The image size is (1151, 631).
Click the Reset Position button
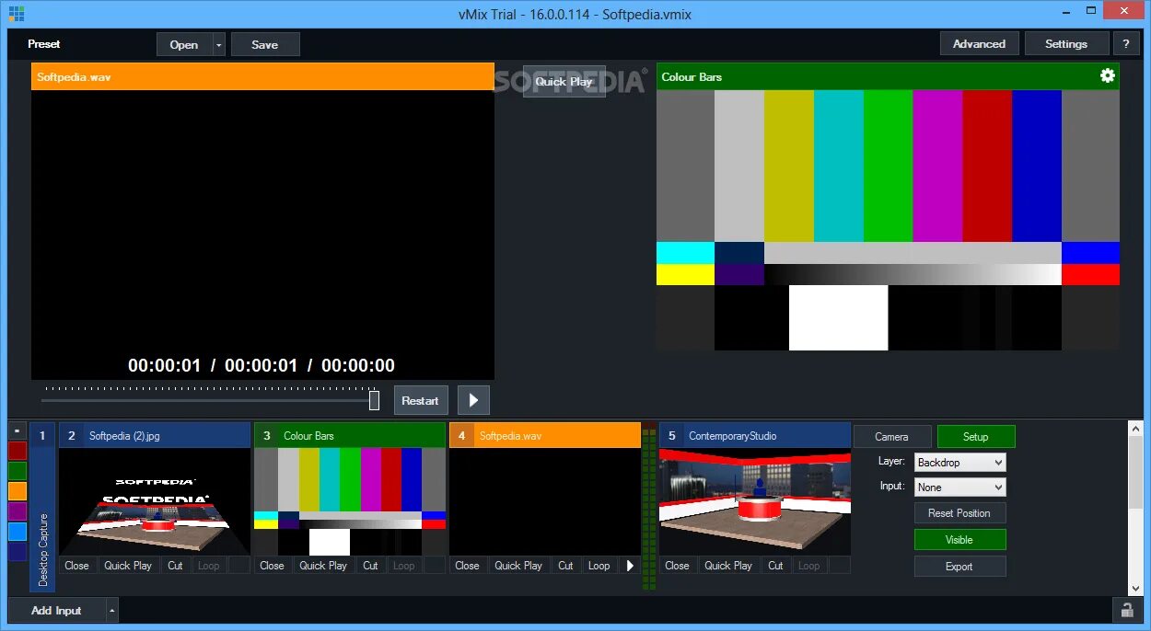(x=959, y=513)
